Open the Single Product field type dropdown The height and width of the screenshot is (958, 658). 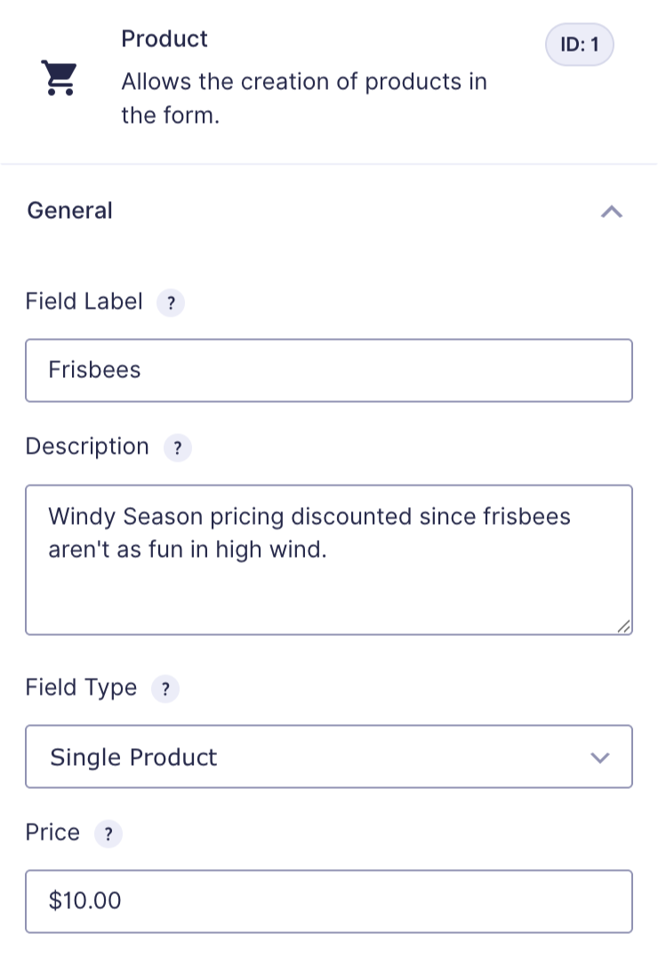click(329, 756)
